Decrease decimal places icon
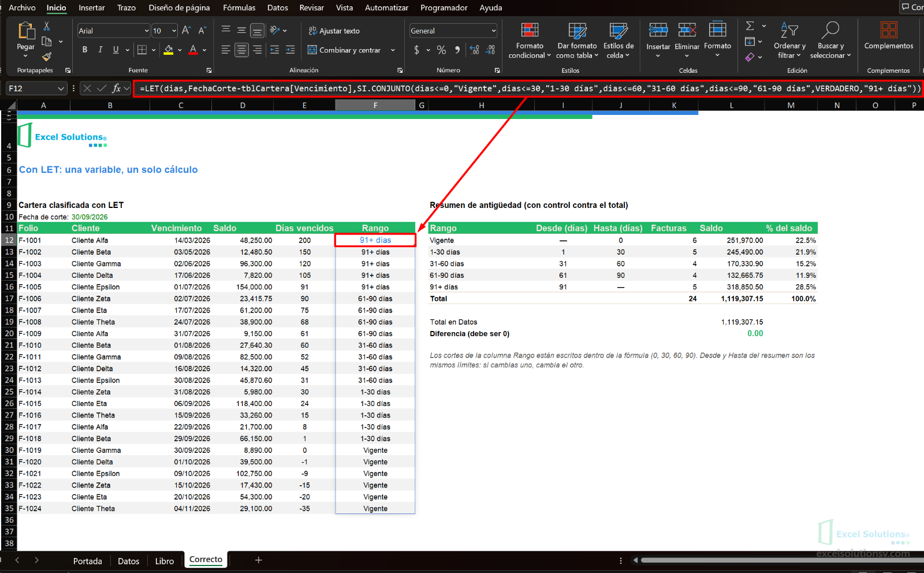This screenshot has width=924, height=573. pyautogui.click(x=490, y=50)
